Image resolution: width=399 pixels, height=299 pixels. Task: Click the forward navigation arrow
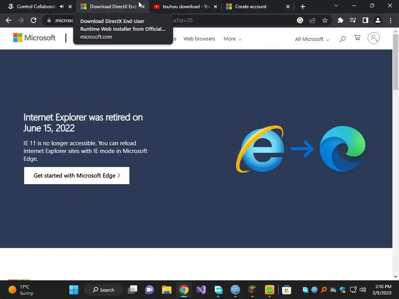coord(21,20)
